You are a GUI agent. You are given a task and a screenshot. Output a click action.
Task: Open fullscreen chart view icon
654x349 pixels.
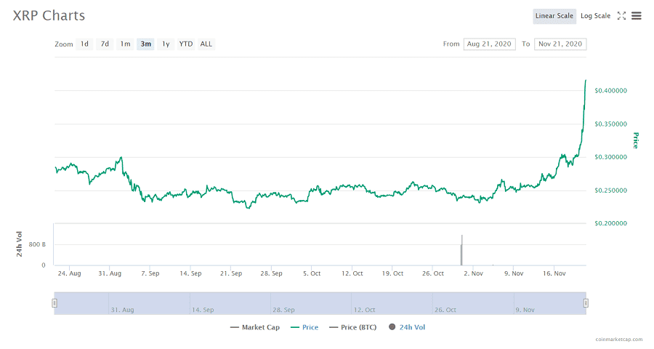click(621, 16)
